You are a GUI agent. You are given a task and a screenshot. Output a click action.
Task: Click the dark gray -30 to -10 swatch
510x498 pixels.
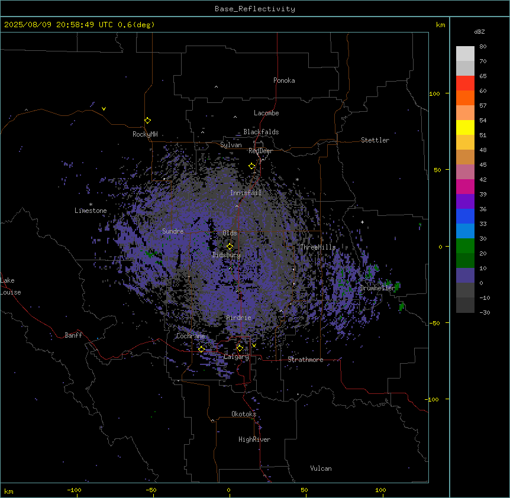465,305
